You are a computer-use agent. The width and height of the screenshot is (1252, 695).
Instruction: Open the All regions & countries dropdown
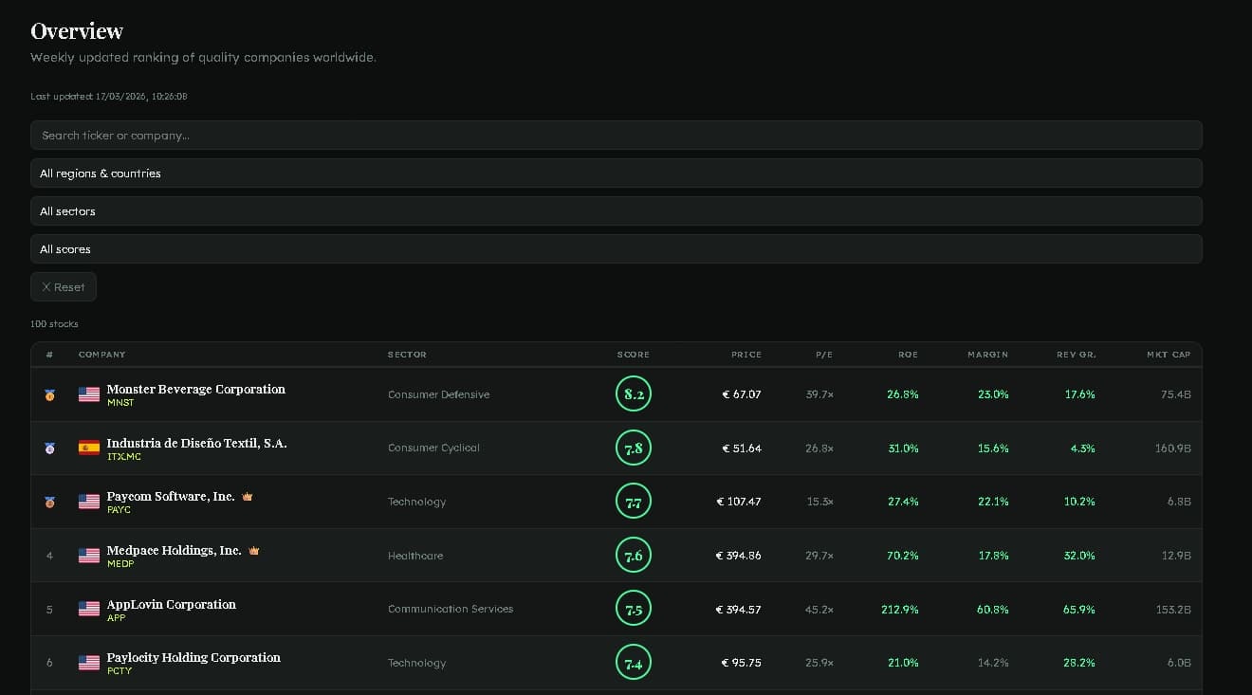pyautogui.click(x=617, y=173)
